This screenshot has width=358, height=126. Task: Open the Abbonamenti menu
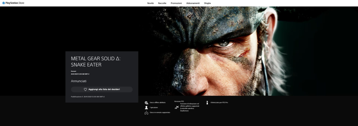[x=193, y=3]
